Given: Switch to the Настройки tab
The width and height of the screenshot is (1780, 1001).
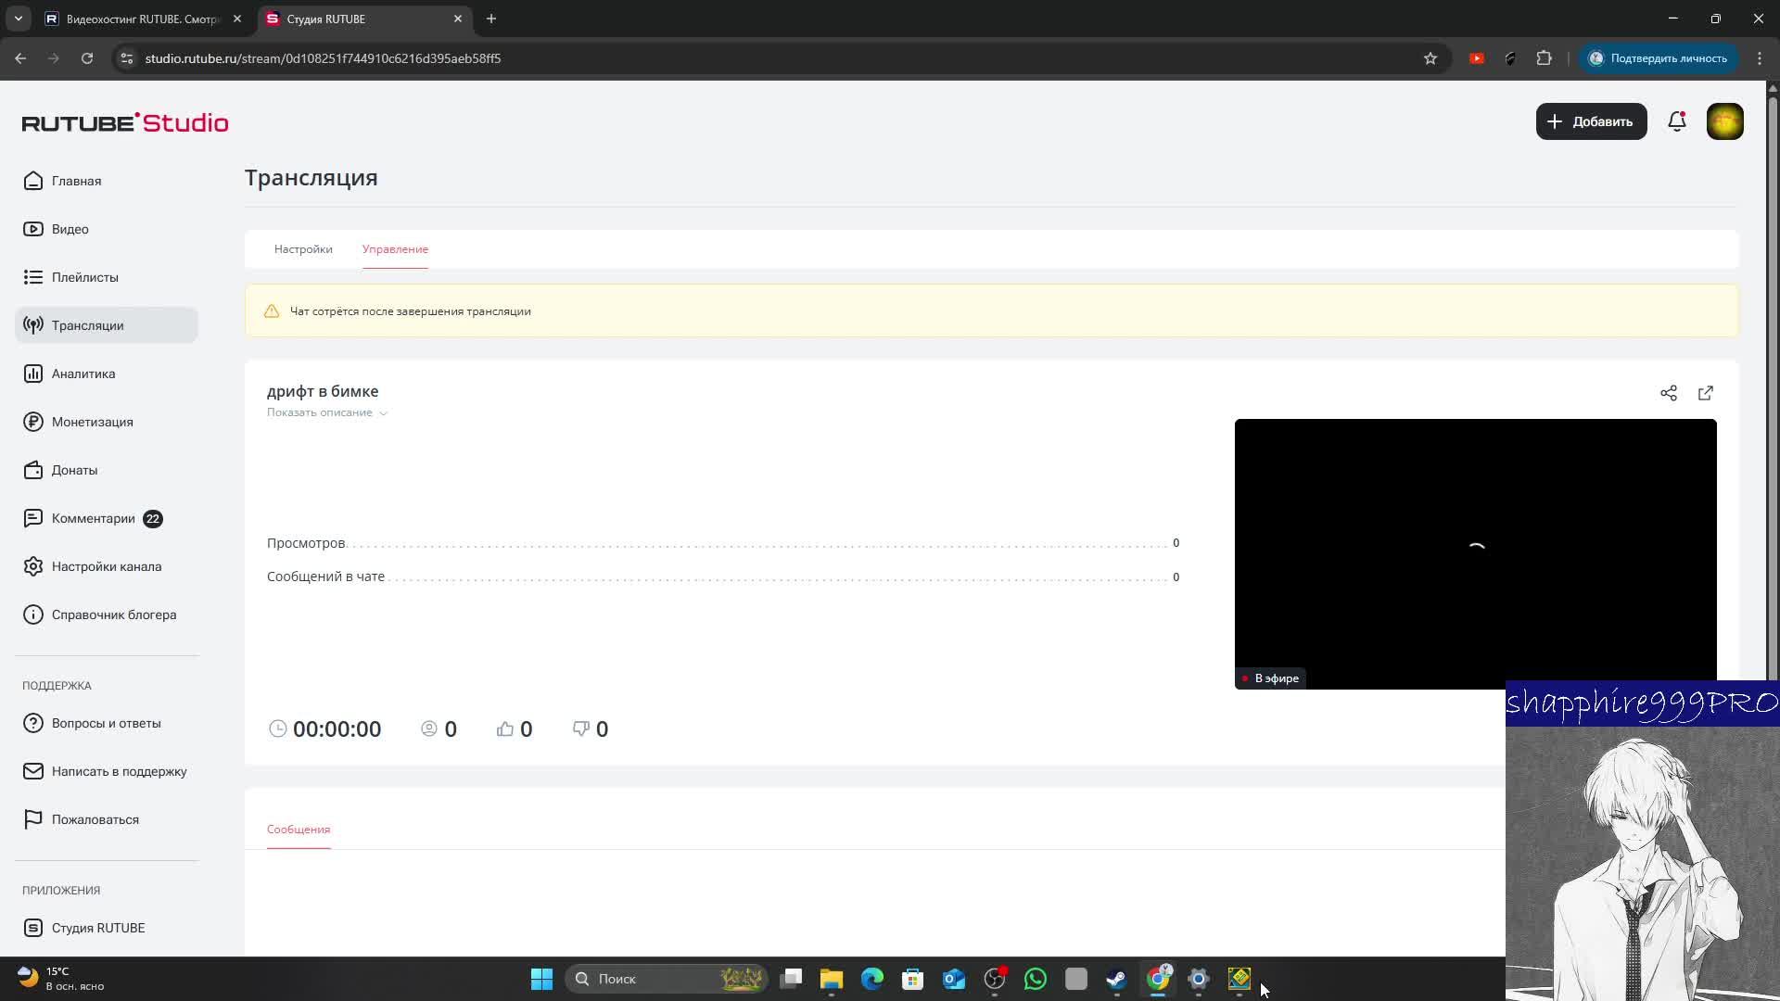Looking at the screenshot, I should tap(303, 249).
